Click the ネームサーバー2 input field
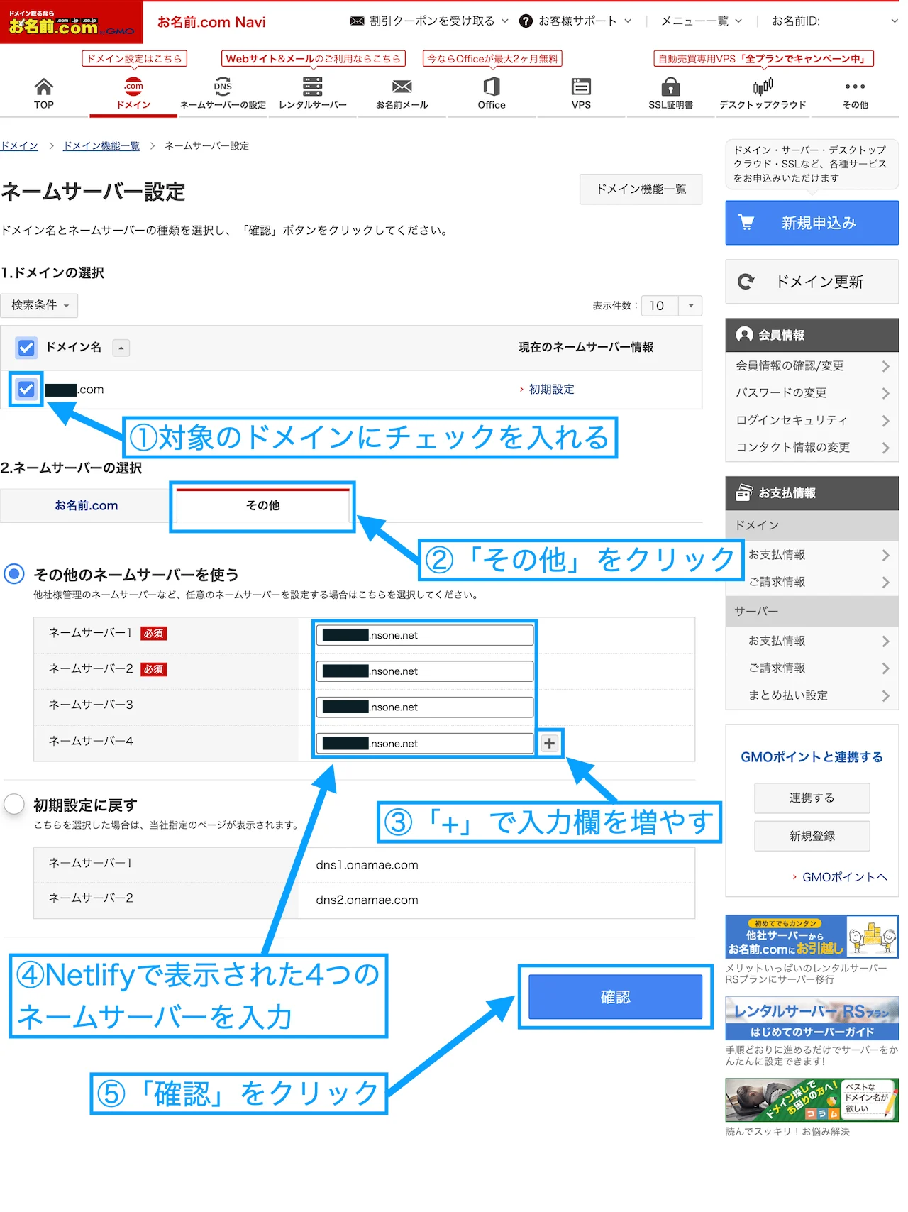Viewport: 908px width, 1212px height. tap(424, 671)
